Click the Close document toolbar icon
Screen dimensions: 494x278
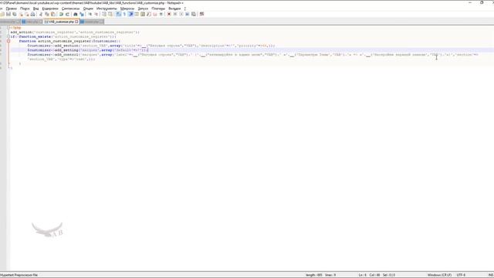tap(21, 14)
